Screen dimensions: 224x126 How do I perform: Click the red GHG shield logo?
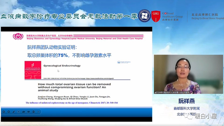[156, 16]
